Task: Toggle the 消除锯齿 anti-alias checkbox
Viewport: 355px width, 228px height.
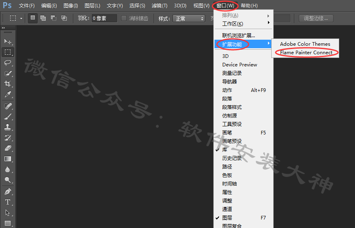Action: [x=123, y=18]
